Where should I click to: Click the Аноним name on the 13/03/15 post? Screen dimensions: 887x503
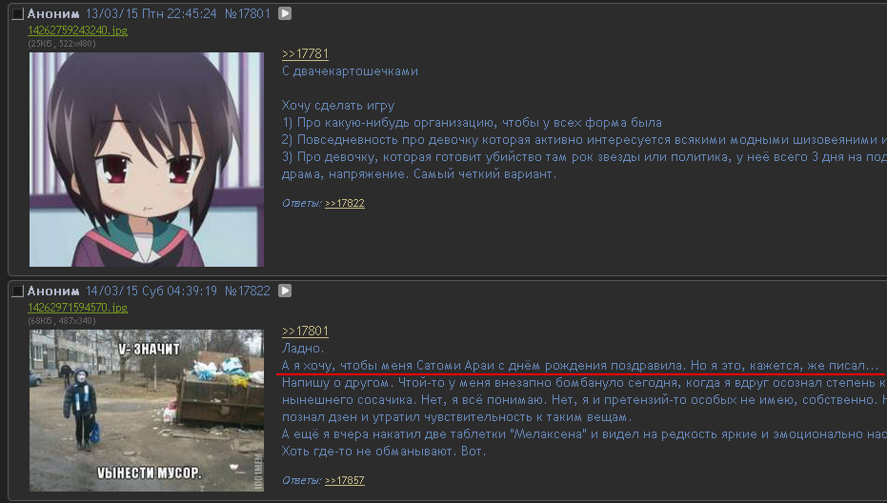pyautogui.click(x=53, y=13)
